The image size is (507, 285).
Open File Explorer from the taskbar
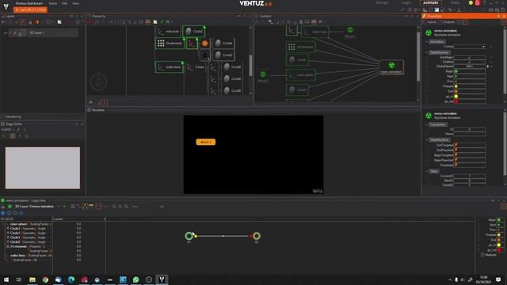(32, 279)
